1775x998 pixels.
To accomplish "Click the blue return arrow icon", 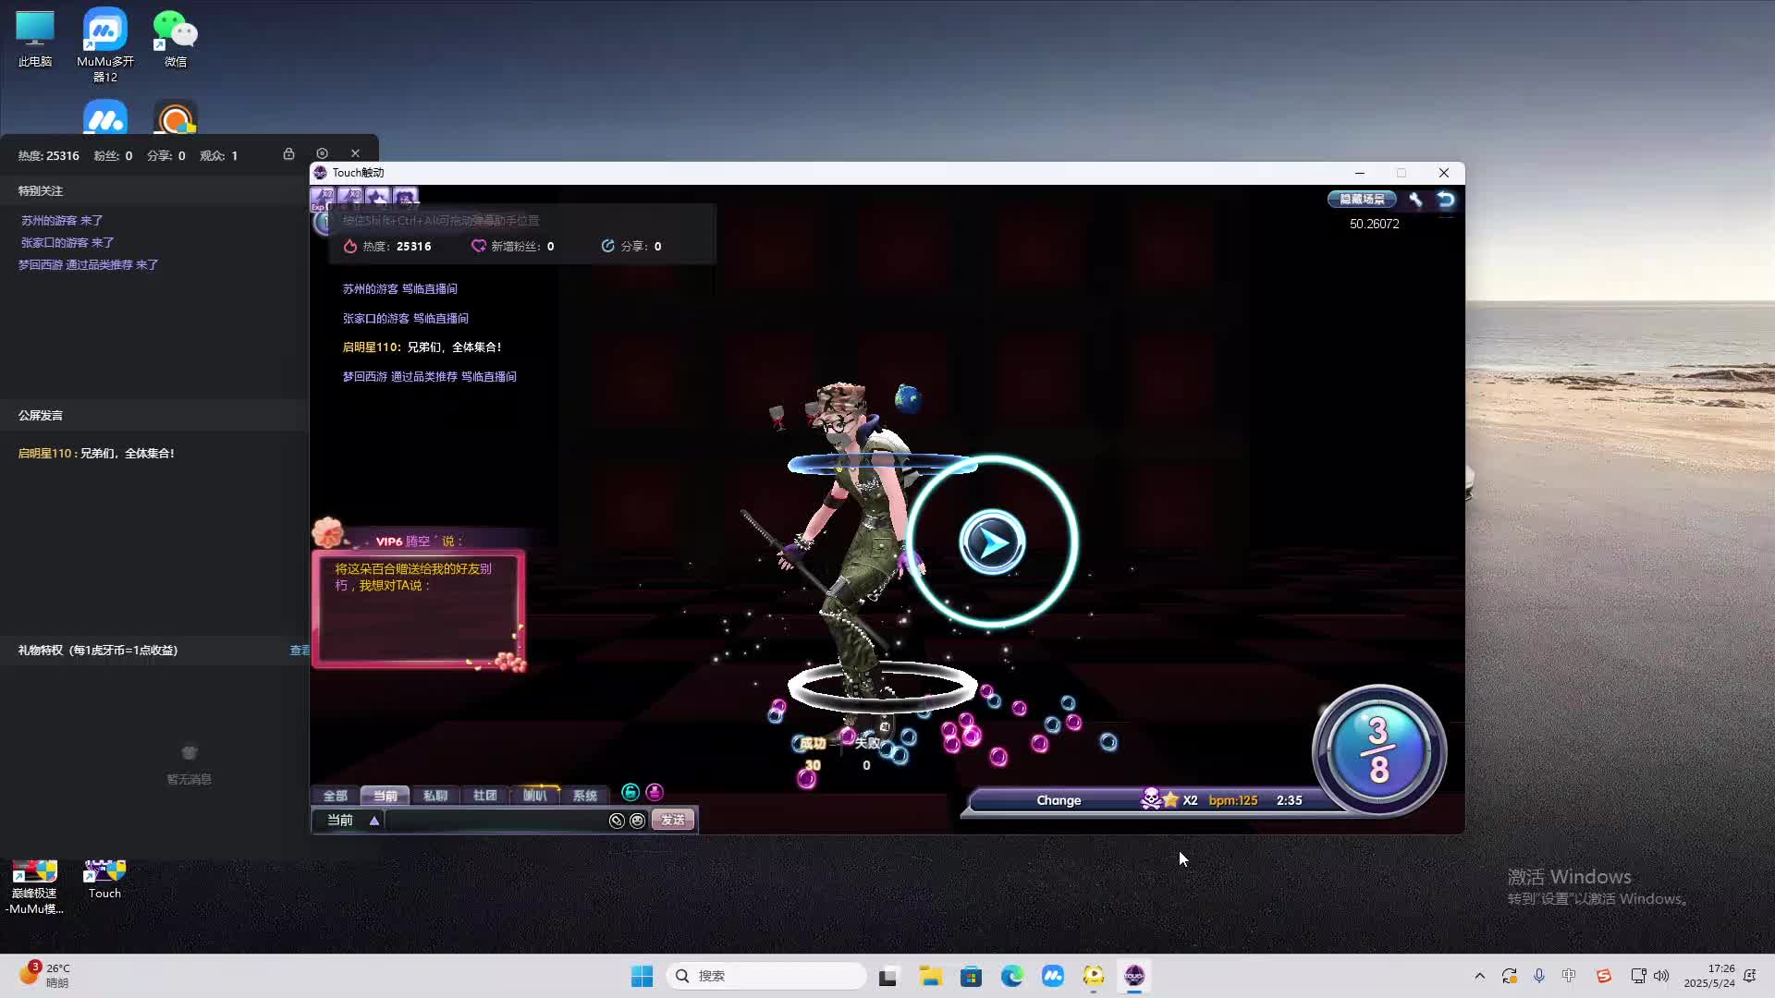I will pos(1446,200).
